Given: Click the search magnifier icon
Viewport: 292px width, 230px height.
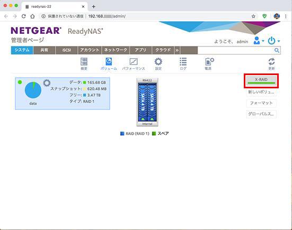Looking at the screenshot, I should pyautogui.click(x=277, y=50).
